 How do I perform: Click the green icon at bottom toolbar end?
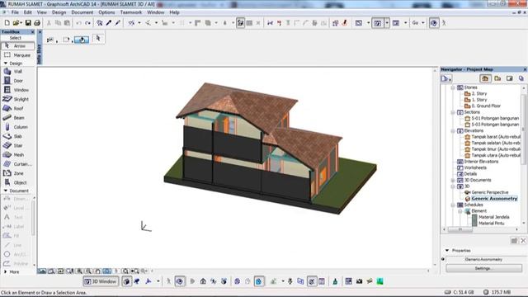tap(379, 281)
